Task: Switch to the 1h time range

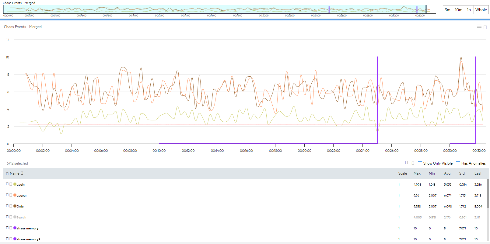Action: pyautogui.click(x=469, y=10)
